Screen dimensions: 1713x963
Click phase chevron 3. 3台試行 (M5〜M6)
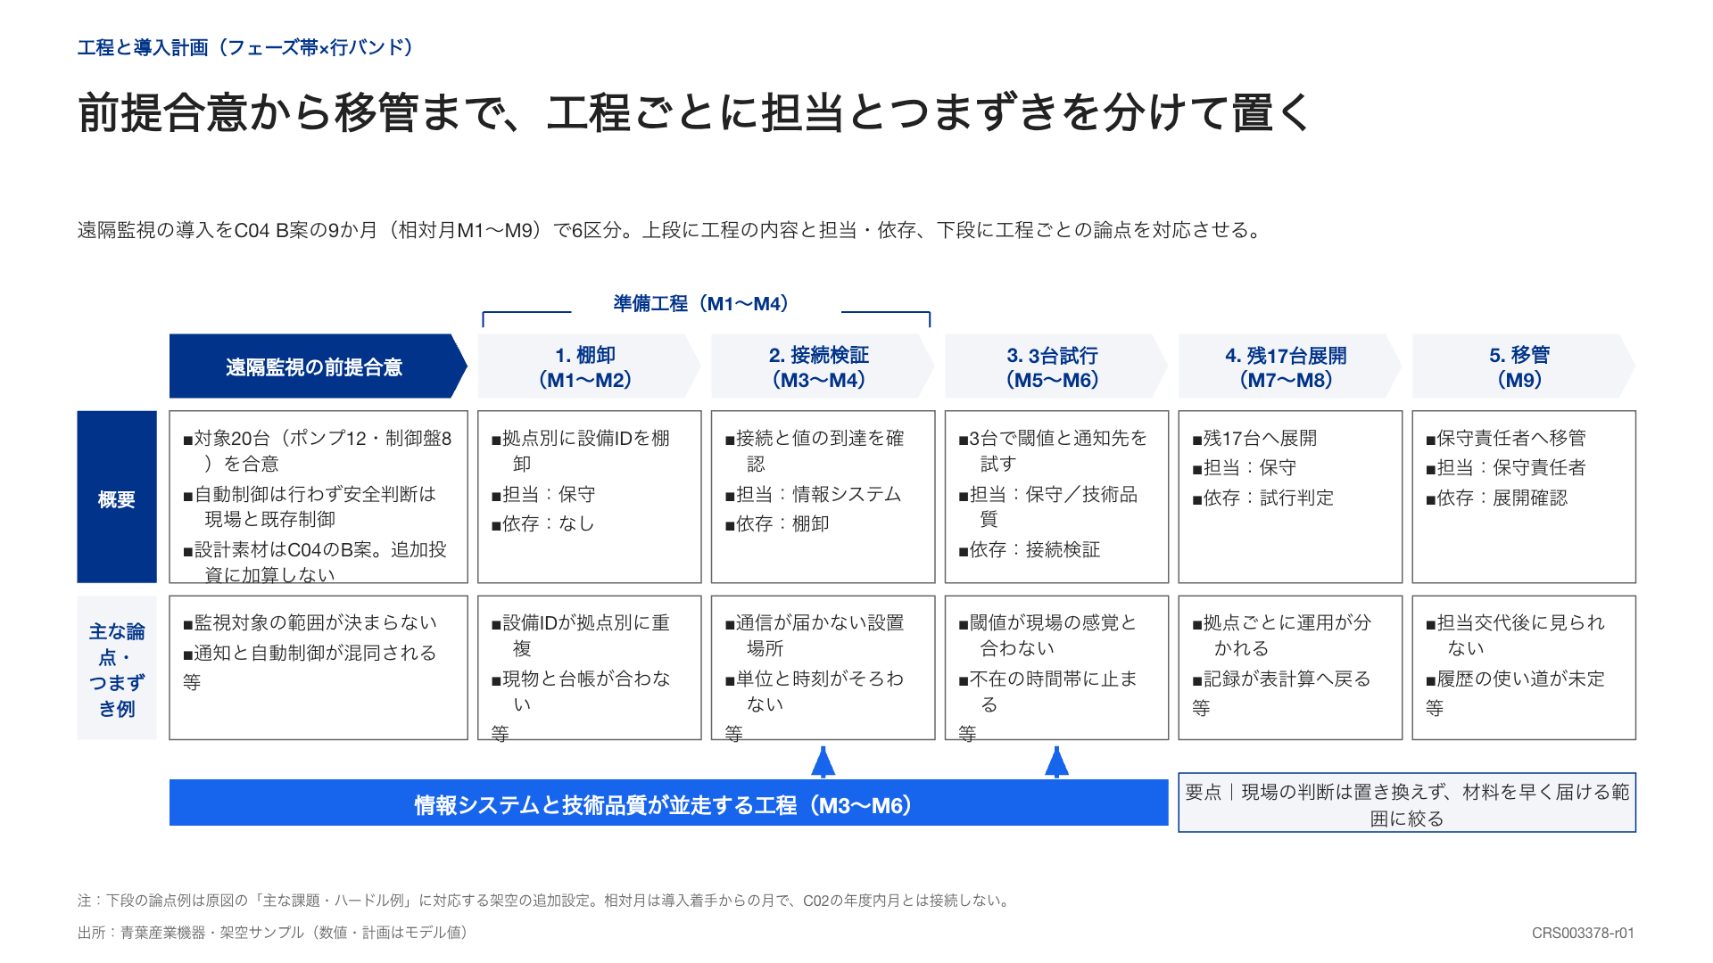point(1055,366)
